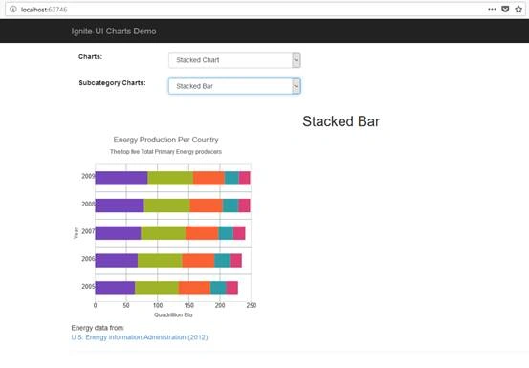Click the 2009 axis label
Screen dimensions: 529x368
pos(88,176)
